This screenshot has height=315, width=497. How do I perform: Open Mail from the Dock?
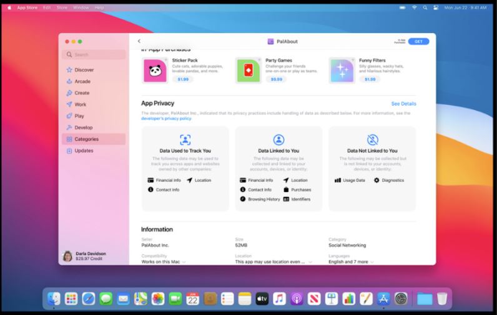pyautogui.click(x=123, y=299)
